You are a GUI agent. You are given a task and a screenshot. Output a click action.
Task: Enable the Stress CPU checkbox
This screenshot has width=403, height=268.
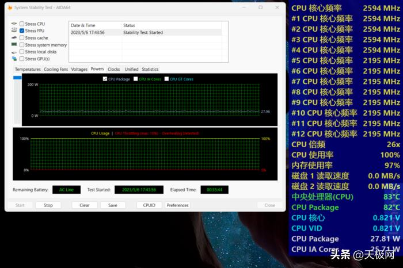pyautogui.click(x=22, y=24)
